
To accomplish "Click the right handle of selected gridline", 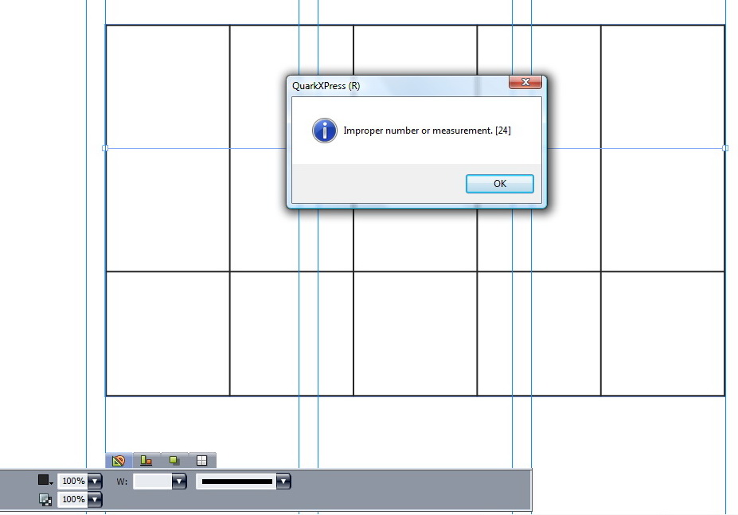I will [x=724, y=148].
